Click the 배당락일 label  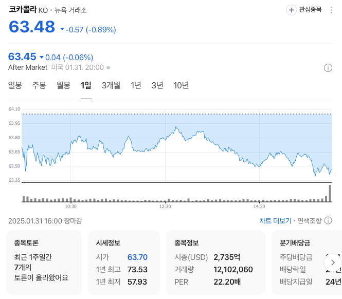293,270
